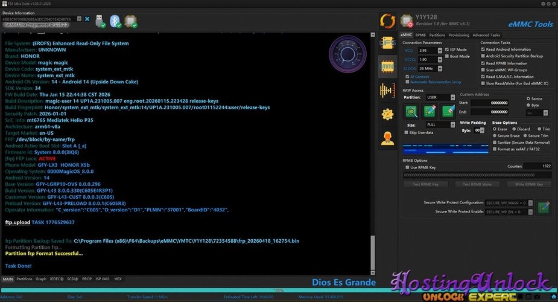Click the Write partition pencil icon

point(430,112)
